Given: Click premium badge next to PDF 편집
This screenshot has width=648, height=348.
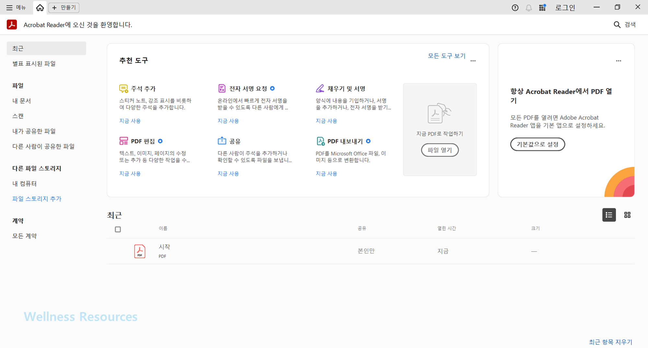Looking at the screenshot, I should [x=160, y=141].
